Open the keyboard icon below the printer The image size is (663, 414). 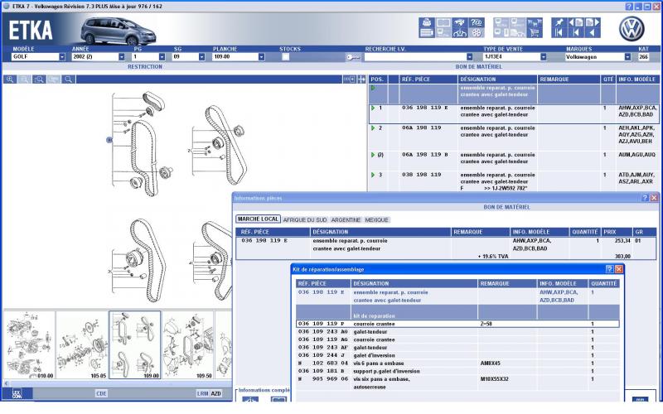426,33
